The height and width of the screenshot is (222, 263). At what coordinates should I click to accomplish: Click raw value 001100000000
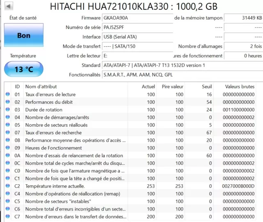pyautogui.click(x=239, y=110)
